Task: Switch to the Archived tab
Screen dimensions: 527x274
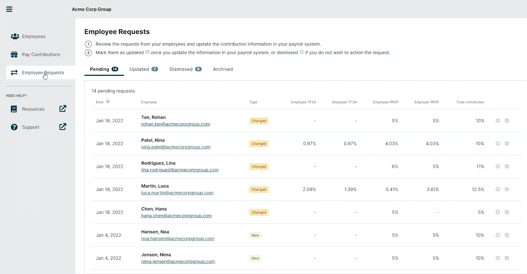Action: [223, 69]
